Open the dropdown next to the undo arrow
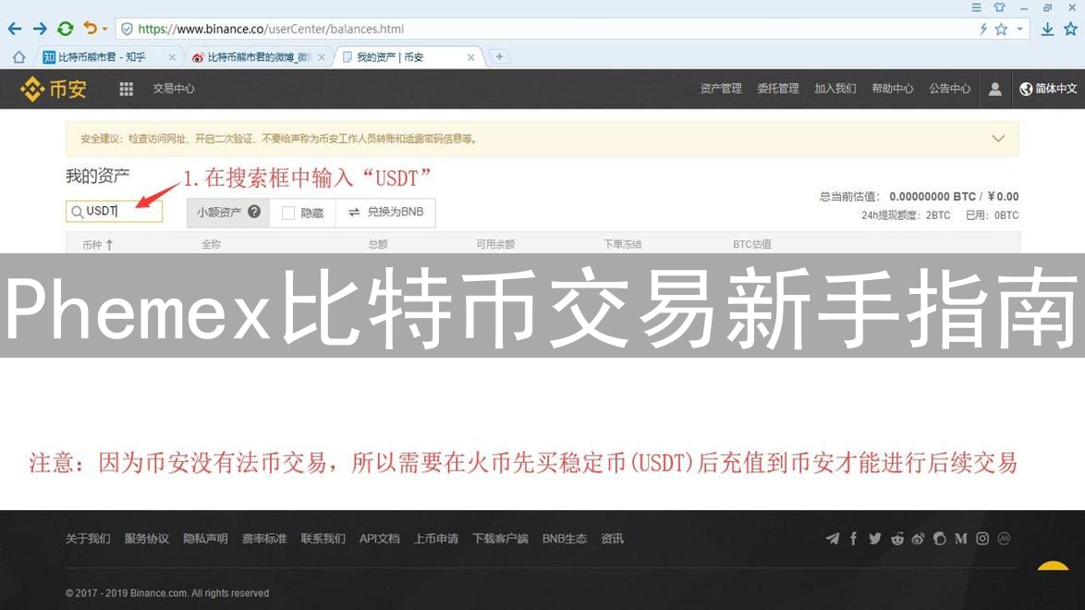Screen dimensions: 1085x610 [104, 29]
